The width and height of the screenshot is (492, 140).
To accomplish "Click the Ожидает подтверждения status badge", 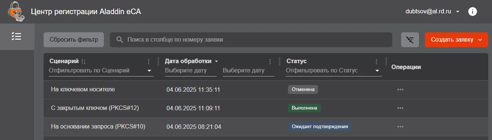I will tap(320, 127).
